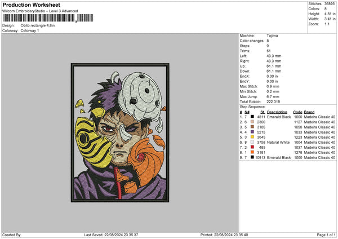This screenshot has height=239, width=338.
Task: Click the 'EndY:' label
Action: pos(244,81)
